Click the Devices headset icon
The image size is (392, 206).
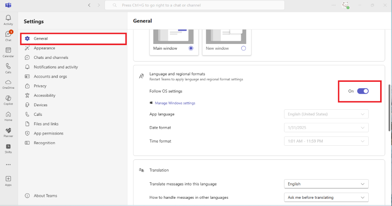point(27,105)
